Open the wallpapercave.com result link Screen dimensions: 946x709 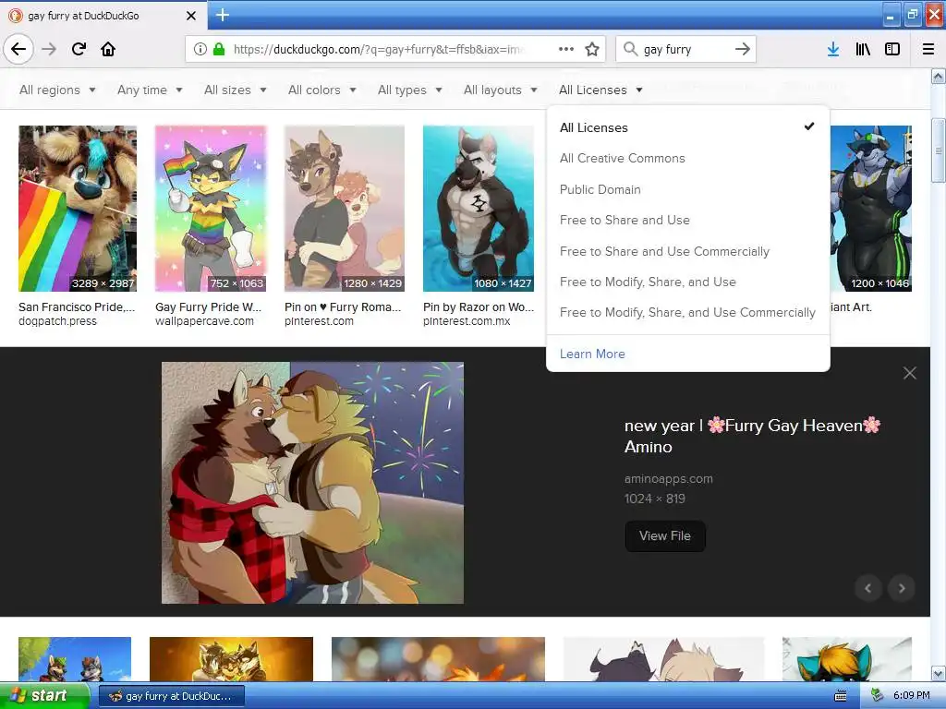(204, 321)
